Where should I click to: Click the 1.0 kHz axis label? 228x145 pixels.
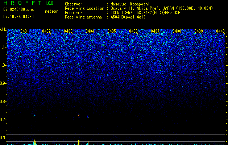(3, 65)
